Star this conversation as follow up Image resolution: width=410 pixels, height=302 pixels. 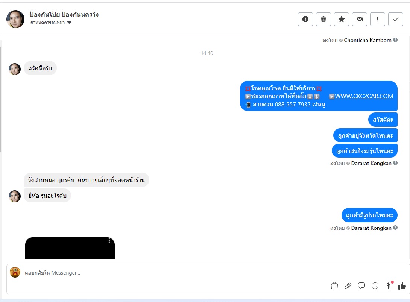click(x=341, y=19)
